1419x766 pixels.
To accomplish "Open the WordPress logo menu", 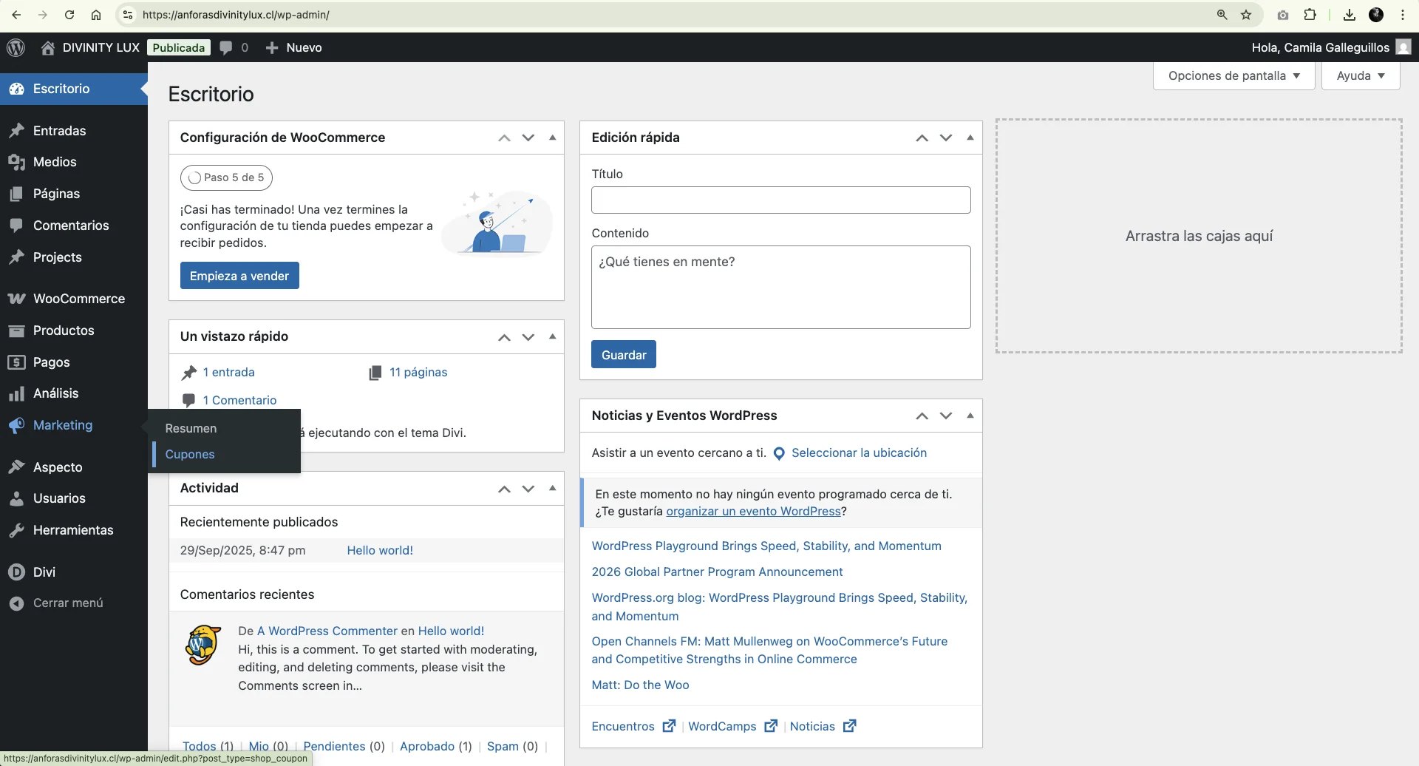I will click(x=16, y=47).
